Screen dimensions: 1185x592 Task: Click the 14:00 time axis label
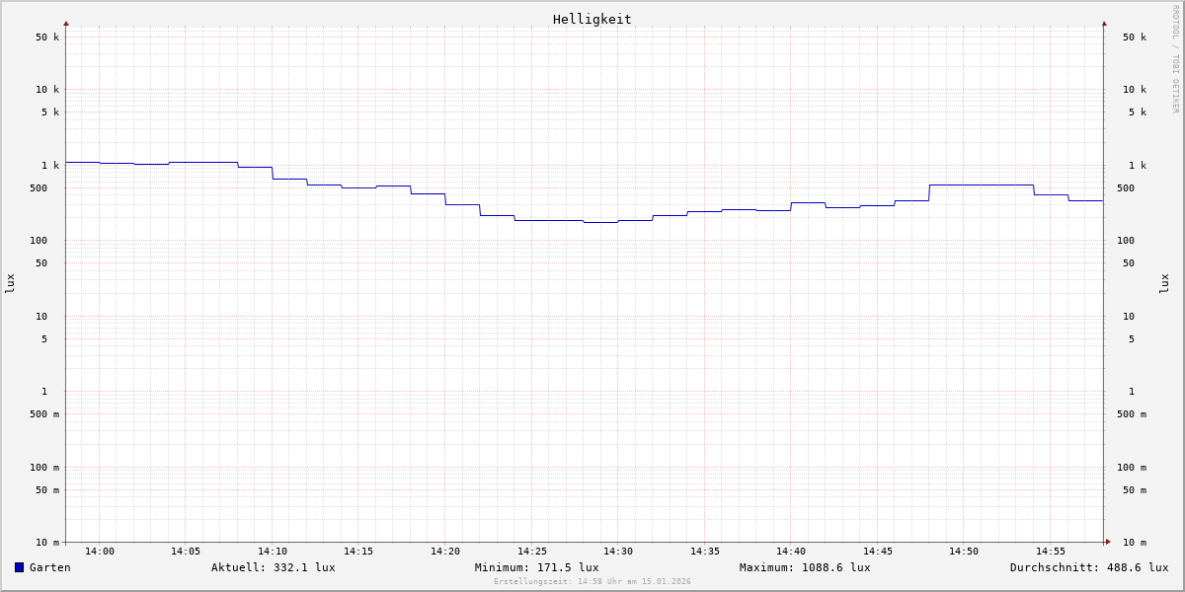pos(100,552)
